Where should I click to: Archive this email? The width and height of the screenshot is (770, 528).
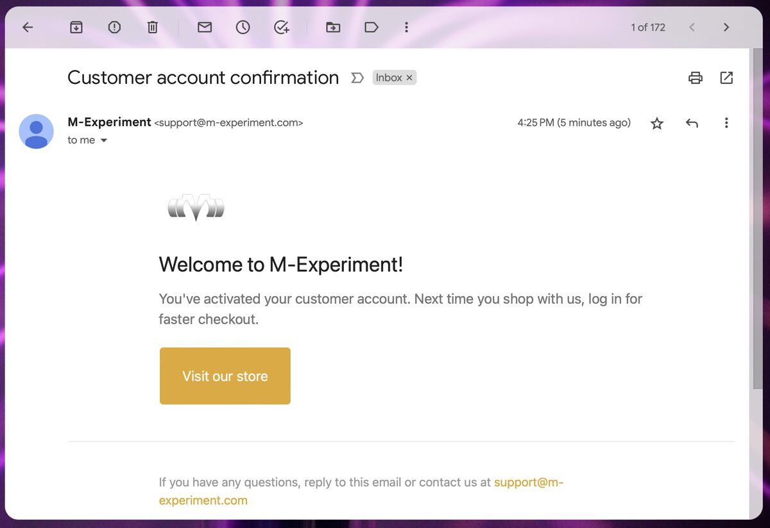click(x=76, y=27)
